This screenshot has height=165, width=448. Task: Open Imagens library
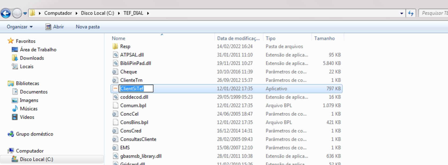29,100
